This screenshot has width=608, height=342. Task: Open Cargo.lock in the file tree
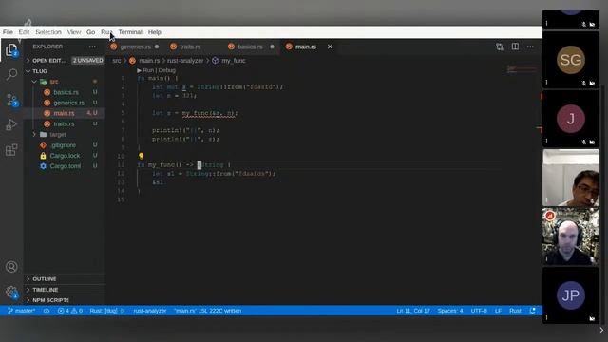(x=65, y=156)
